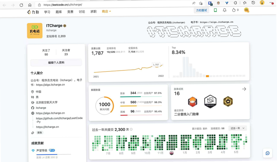Open the chat feedback floating button

pyautogui.click(x=268, y=153)
